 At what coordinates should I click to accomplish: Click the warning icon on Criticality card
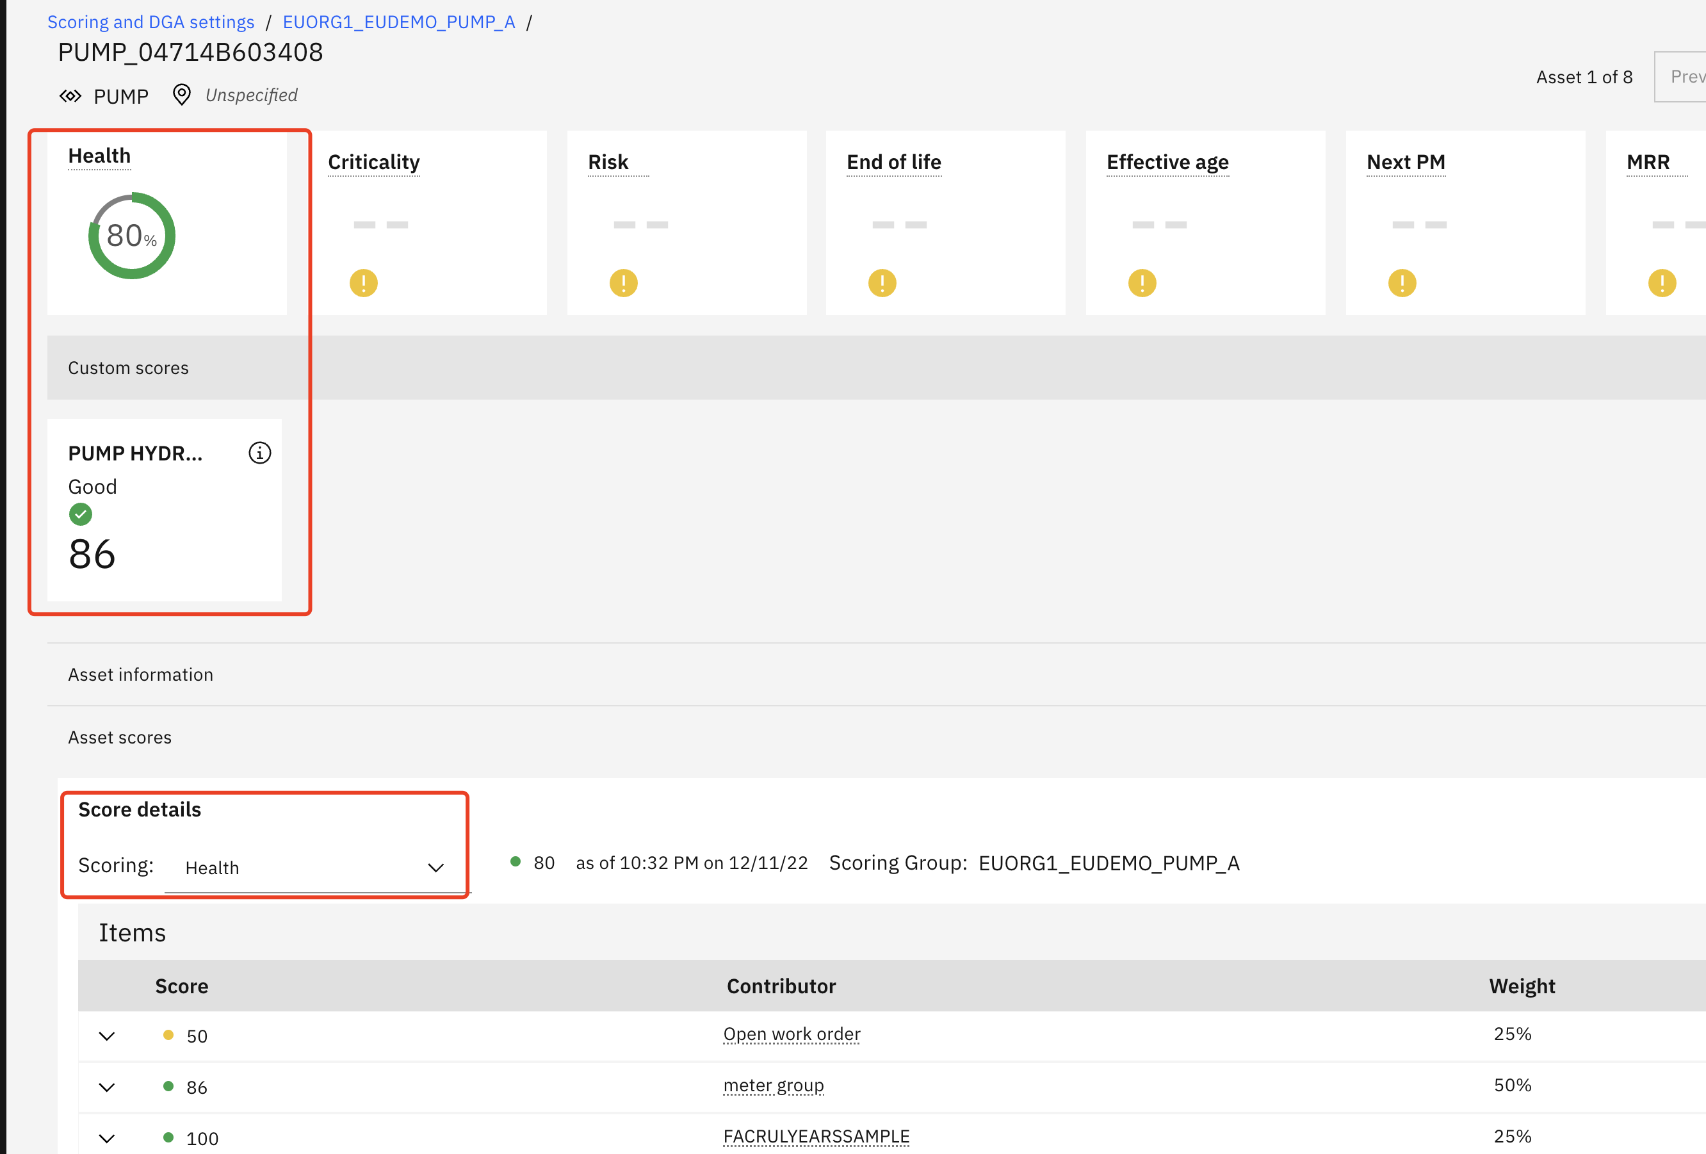[x=363, y=282]
